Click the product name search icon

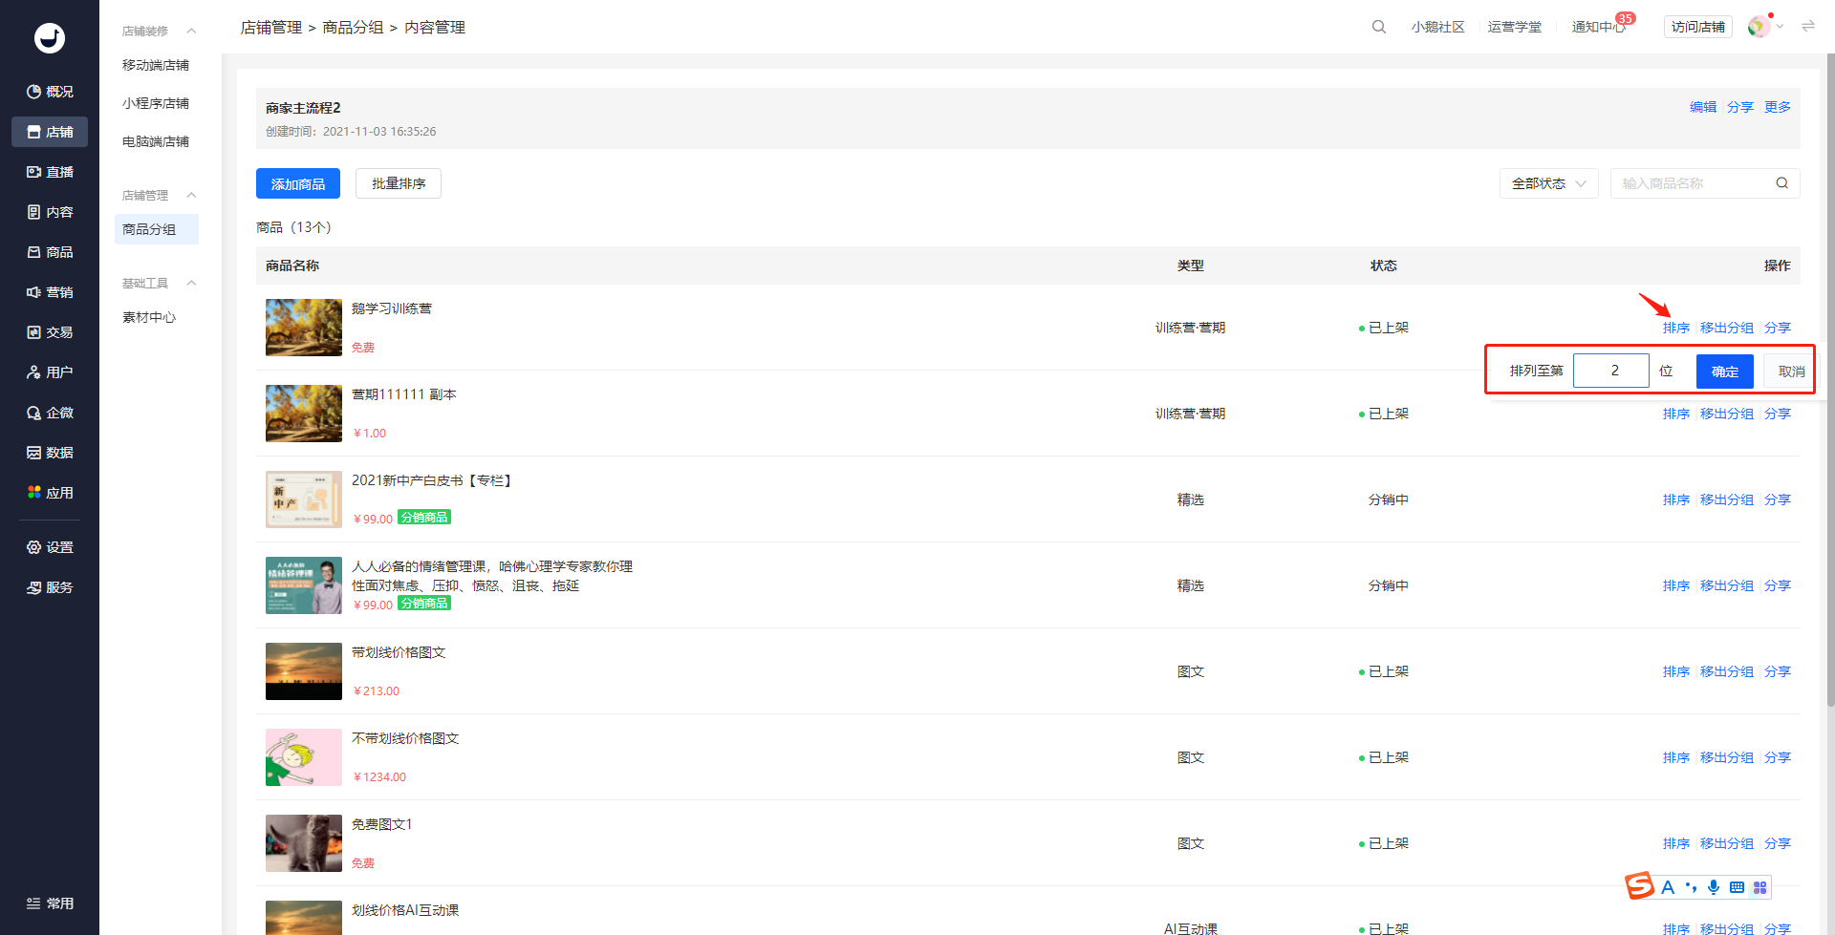(x=1782, y=183)
